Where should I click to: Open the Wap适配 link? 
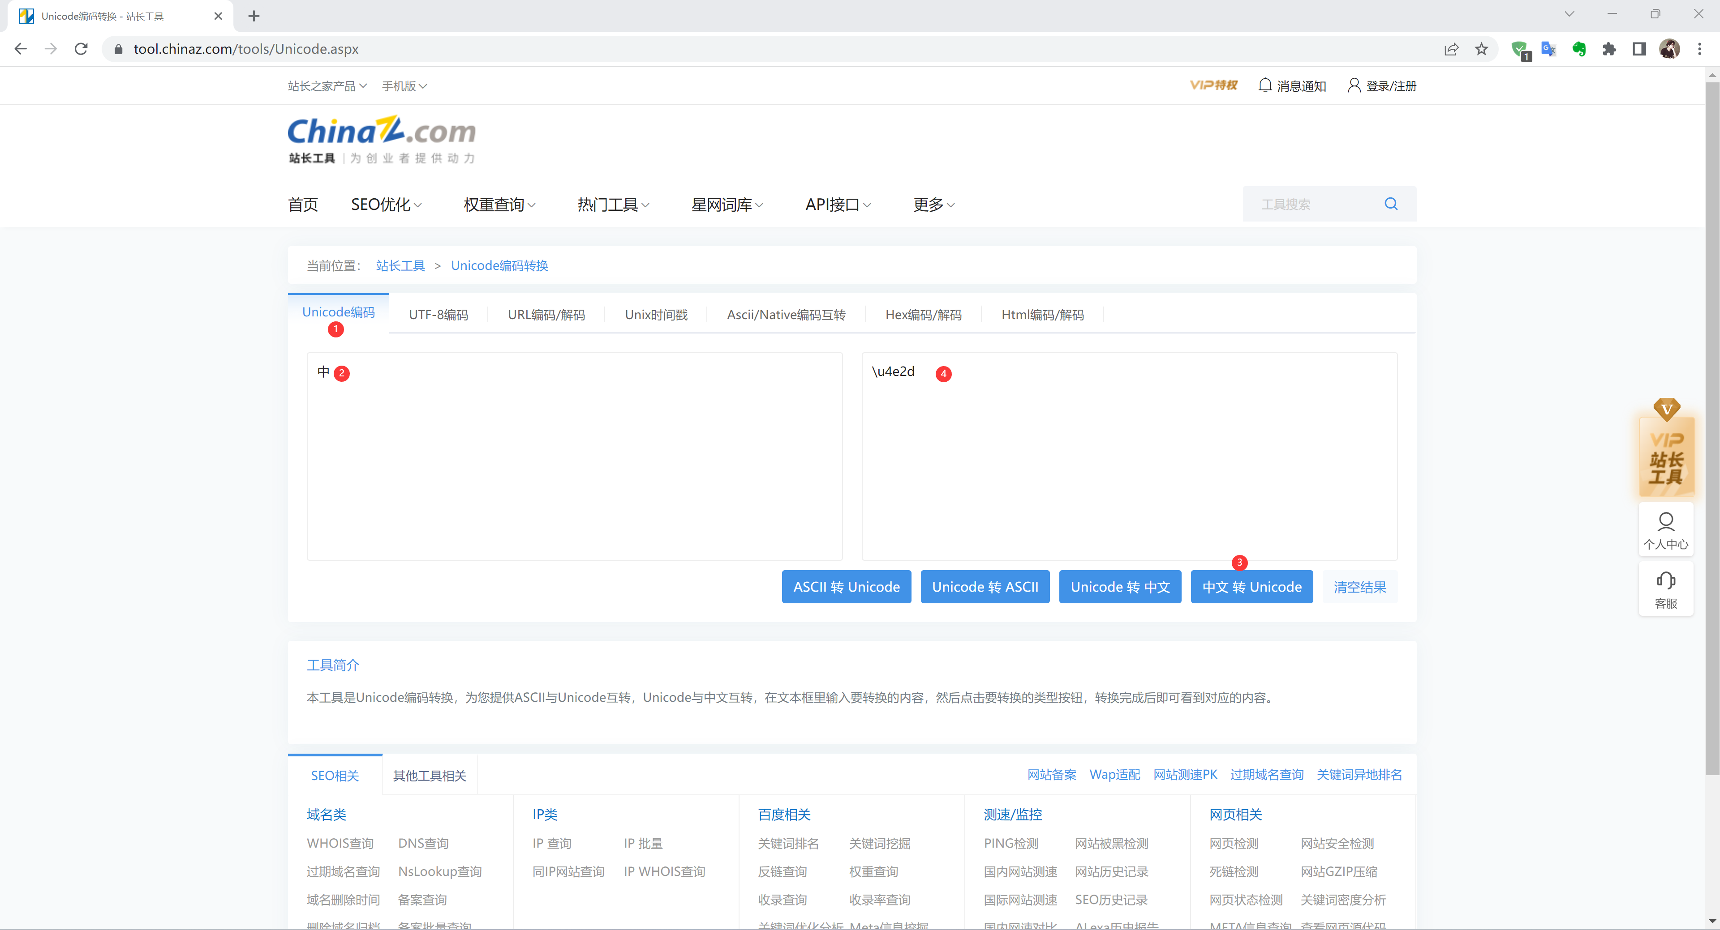pos(1114,774)
